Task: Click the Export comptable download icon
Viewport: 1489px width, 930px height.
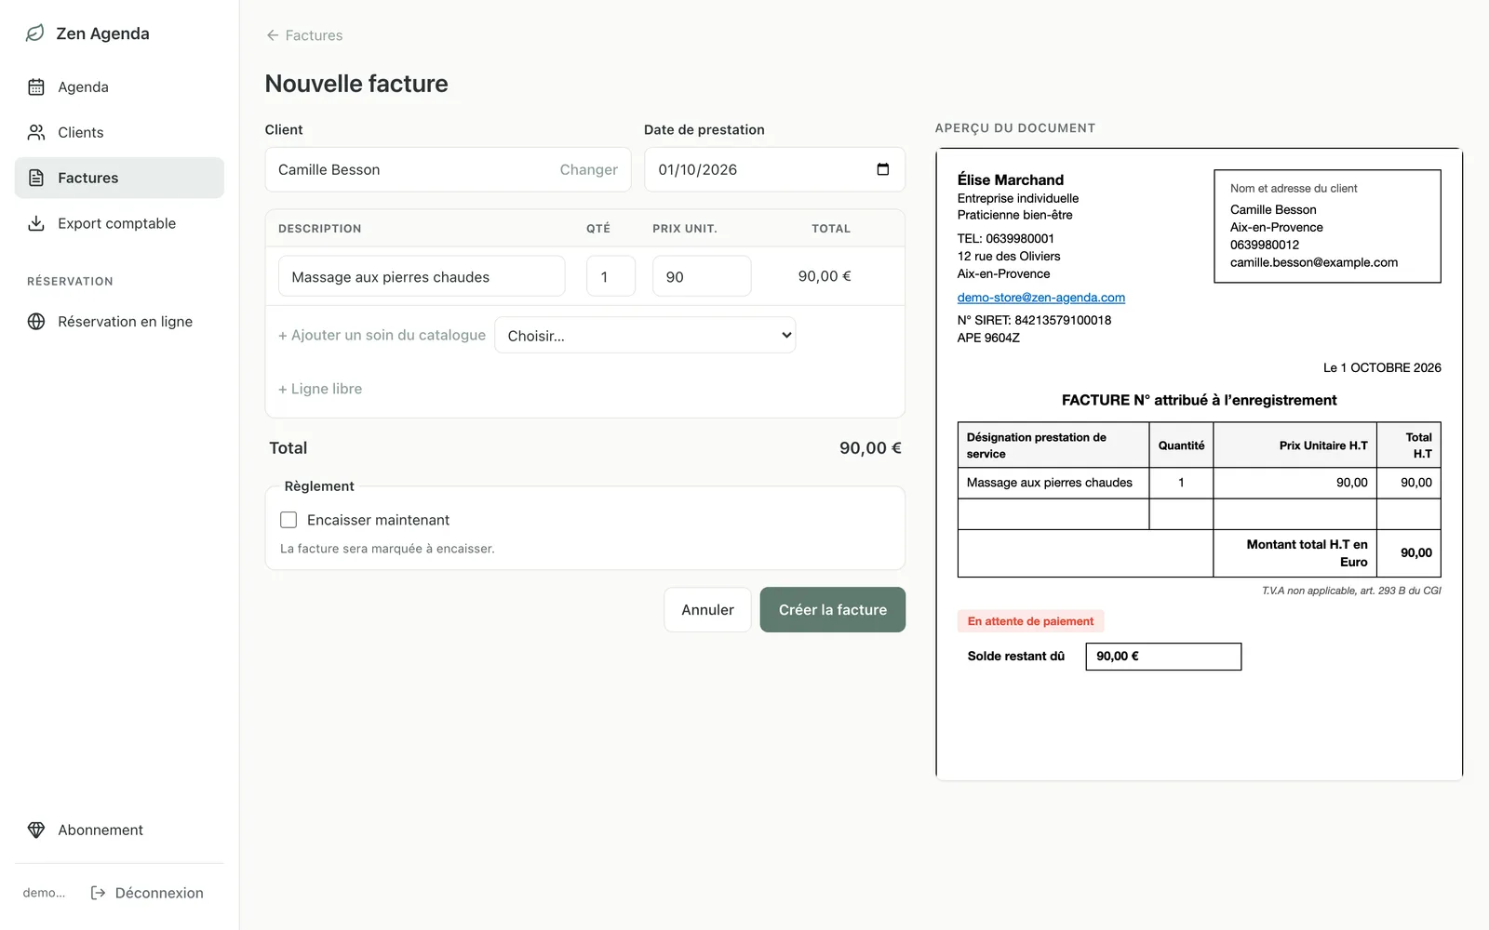Action: [36, 223]
